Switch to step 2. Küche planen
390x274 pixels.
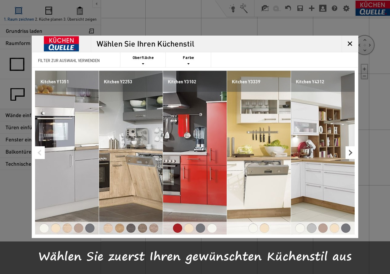[48, 14]
